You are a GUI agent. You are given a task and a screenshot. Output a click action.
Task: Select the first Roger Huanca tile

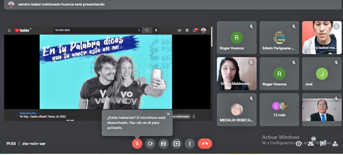pos(237,38)
